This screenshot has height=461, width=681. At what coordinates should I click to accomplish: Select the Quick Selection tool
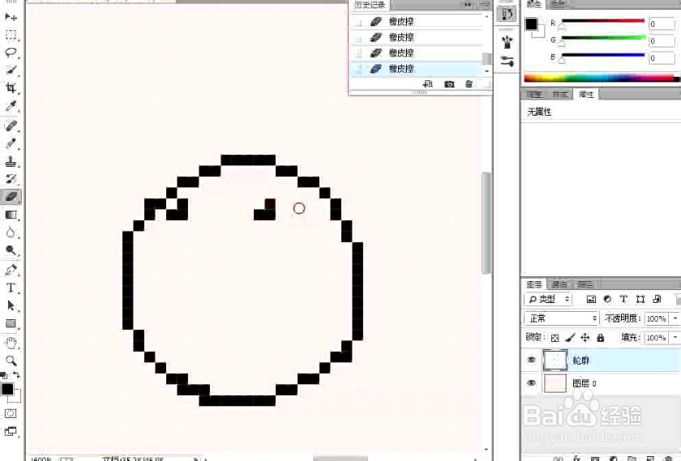click(x=11, y=70)
